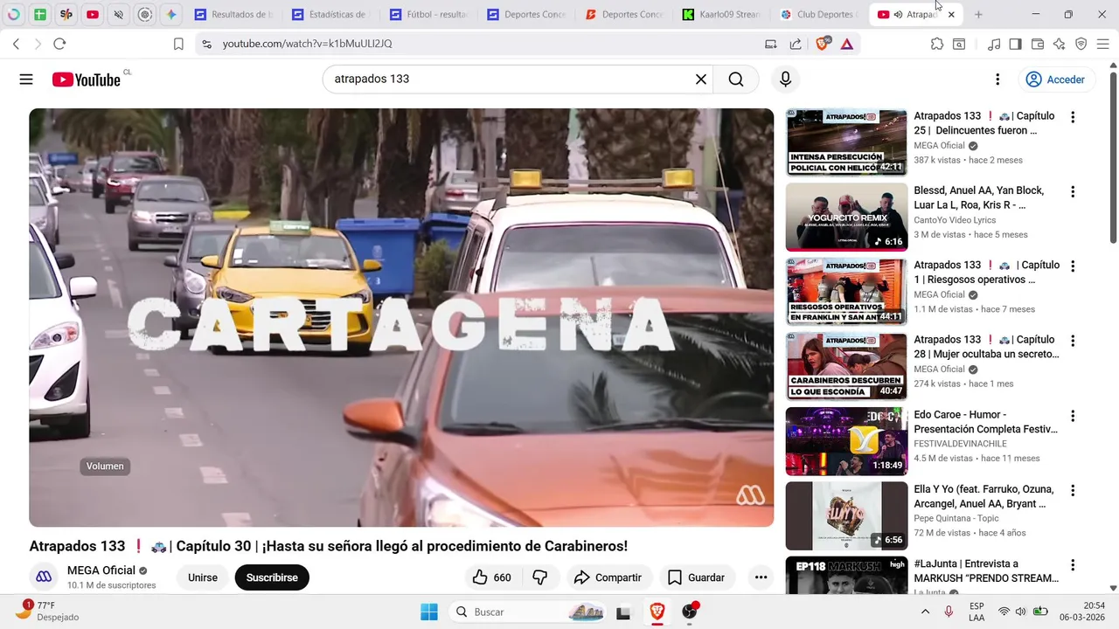
Task: Go back with the browser arrow
Action: (16, 44)
